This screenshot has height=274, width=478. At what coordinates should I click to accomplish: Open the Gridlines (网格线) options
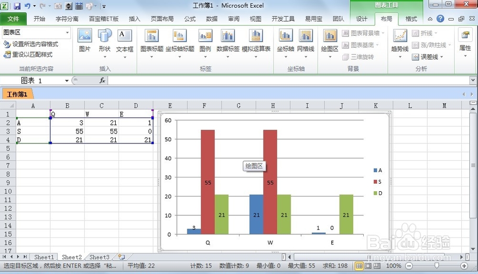pyautogui.click(x=306, y=43)
